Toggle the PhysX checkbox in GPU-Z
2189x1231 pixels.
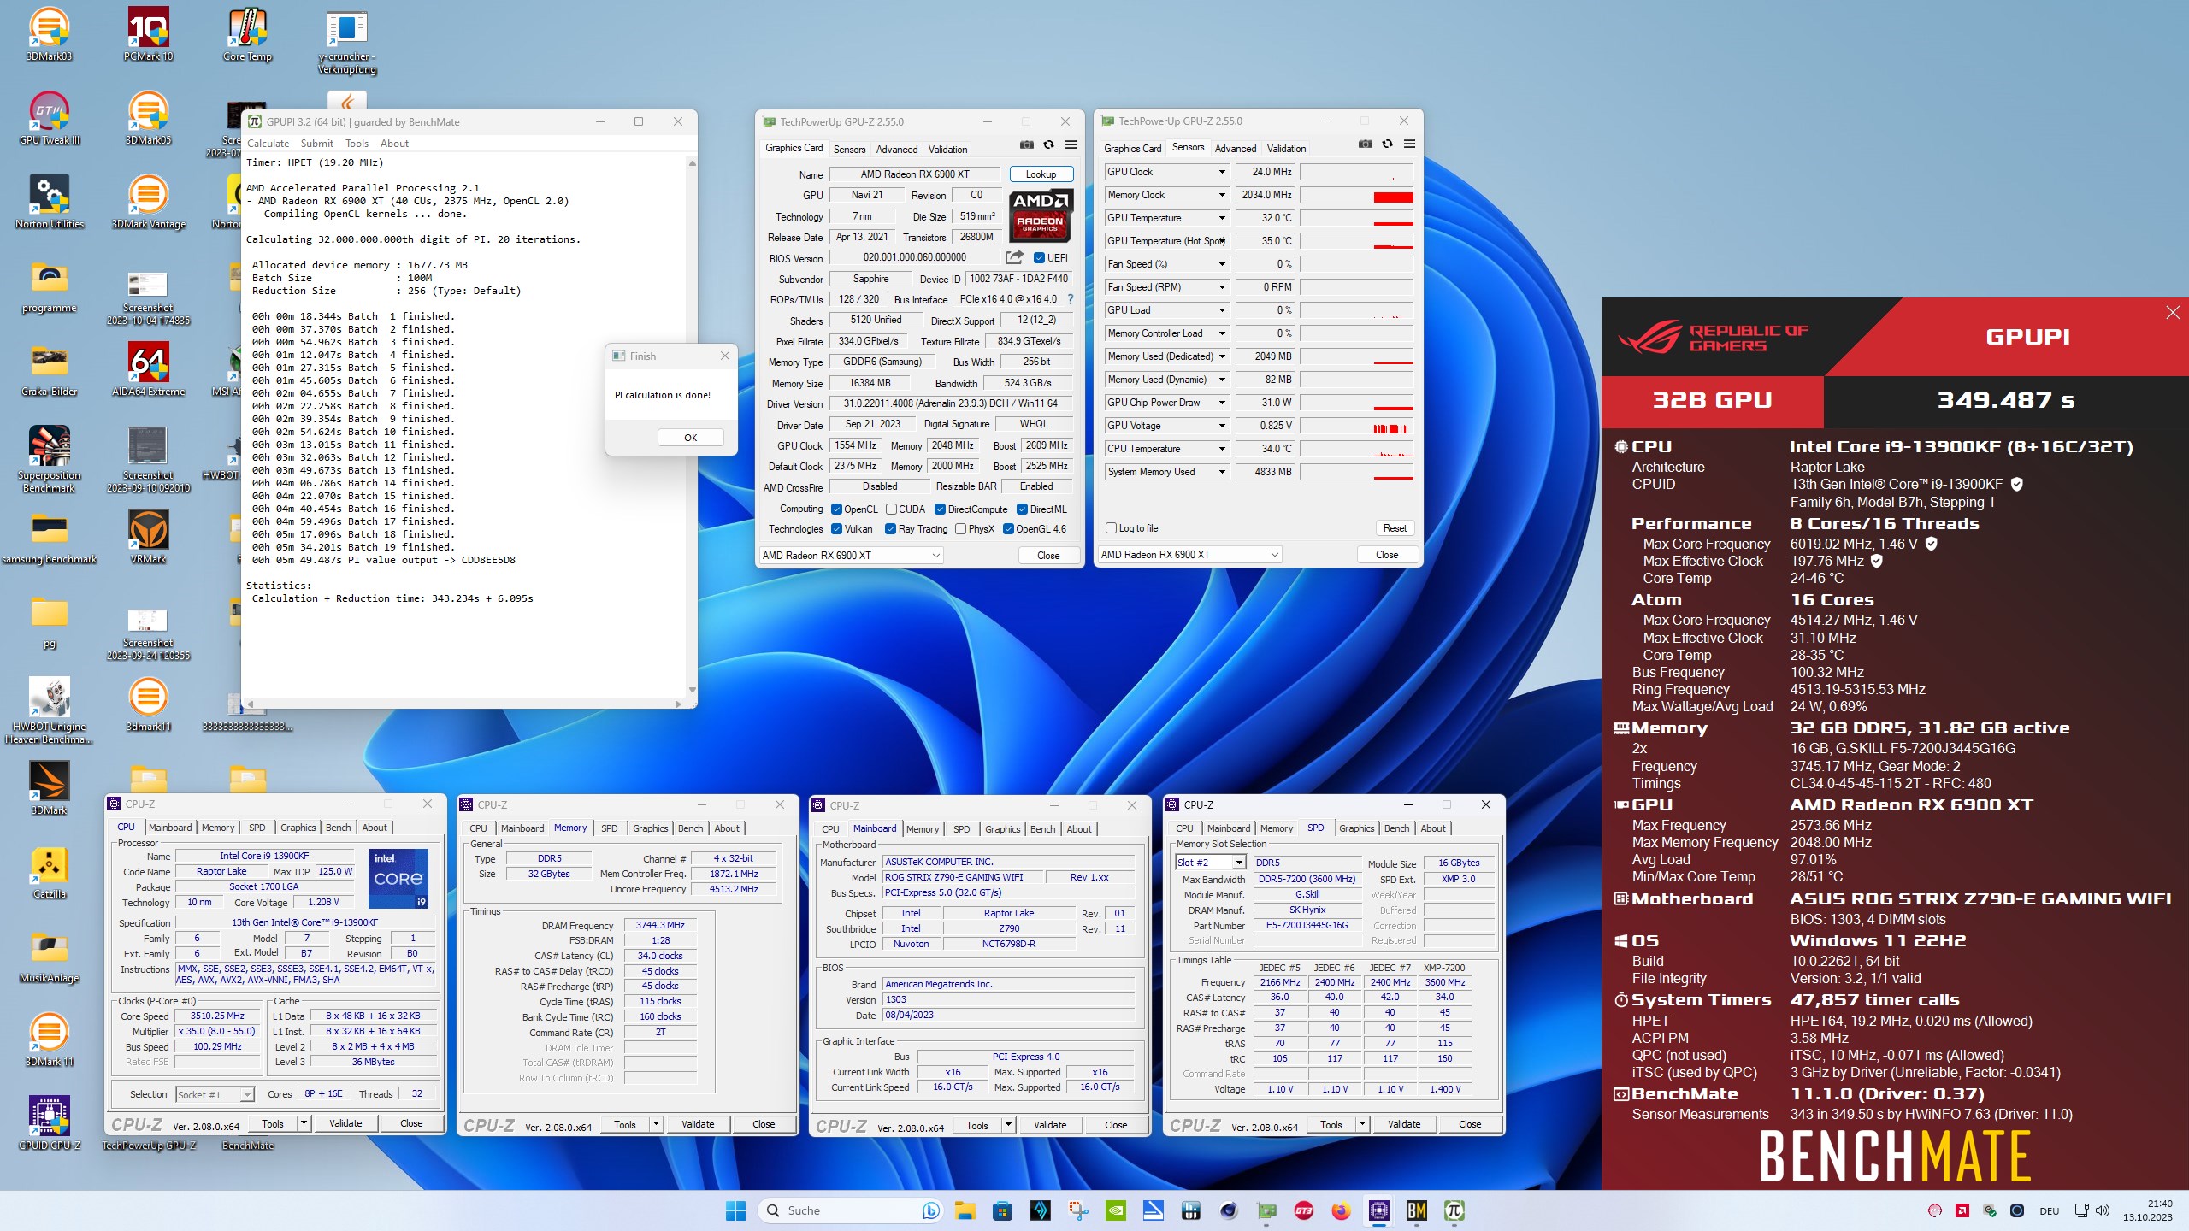[x=960, y=529]
